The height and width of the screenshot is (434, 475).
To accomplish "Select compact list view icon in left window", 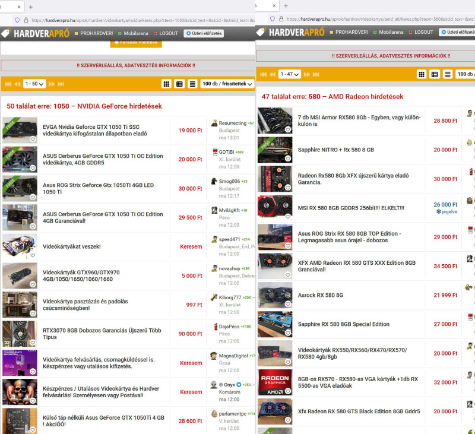I will pos(192,84).
